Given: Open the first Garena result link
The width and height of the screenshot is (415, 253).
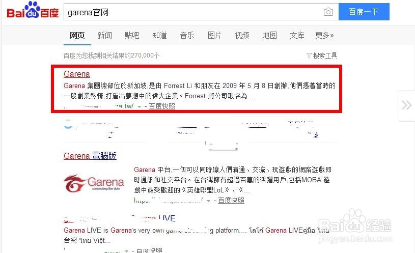Looking at the screenshot, I should point(77,74).
